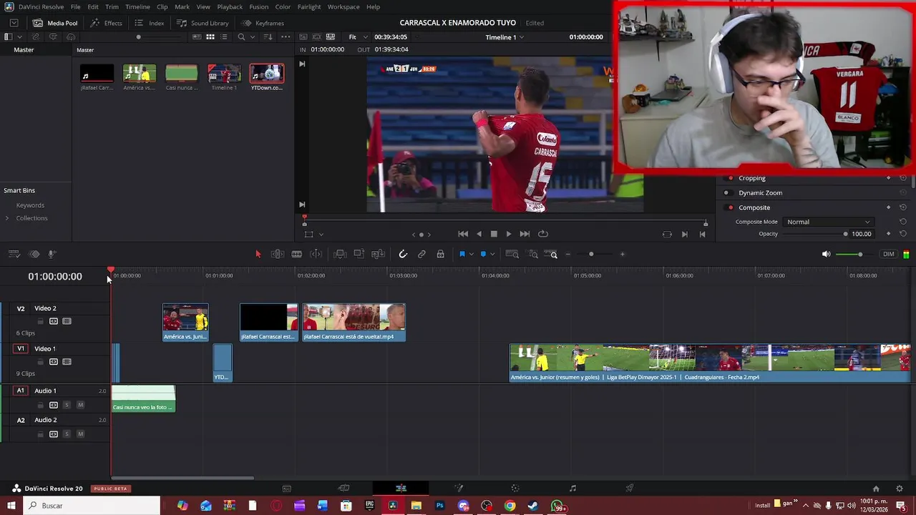Open media pool sort options
The width and height of the screenshot is (916, 515).
269,36
